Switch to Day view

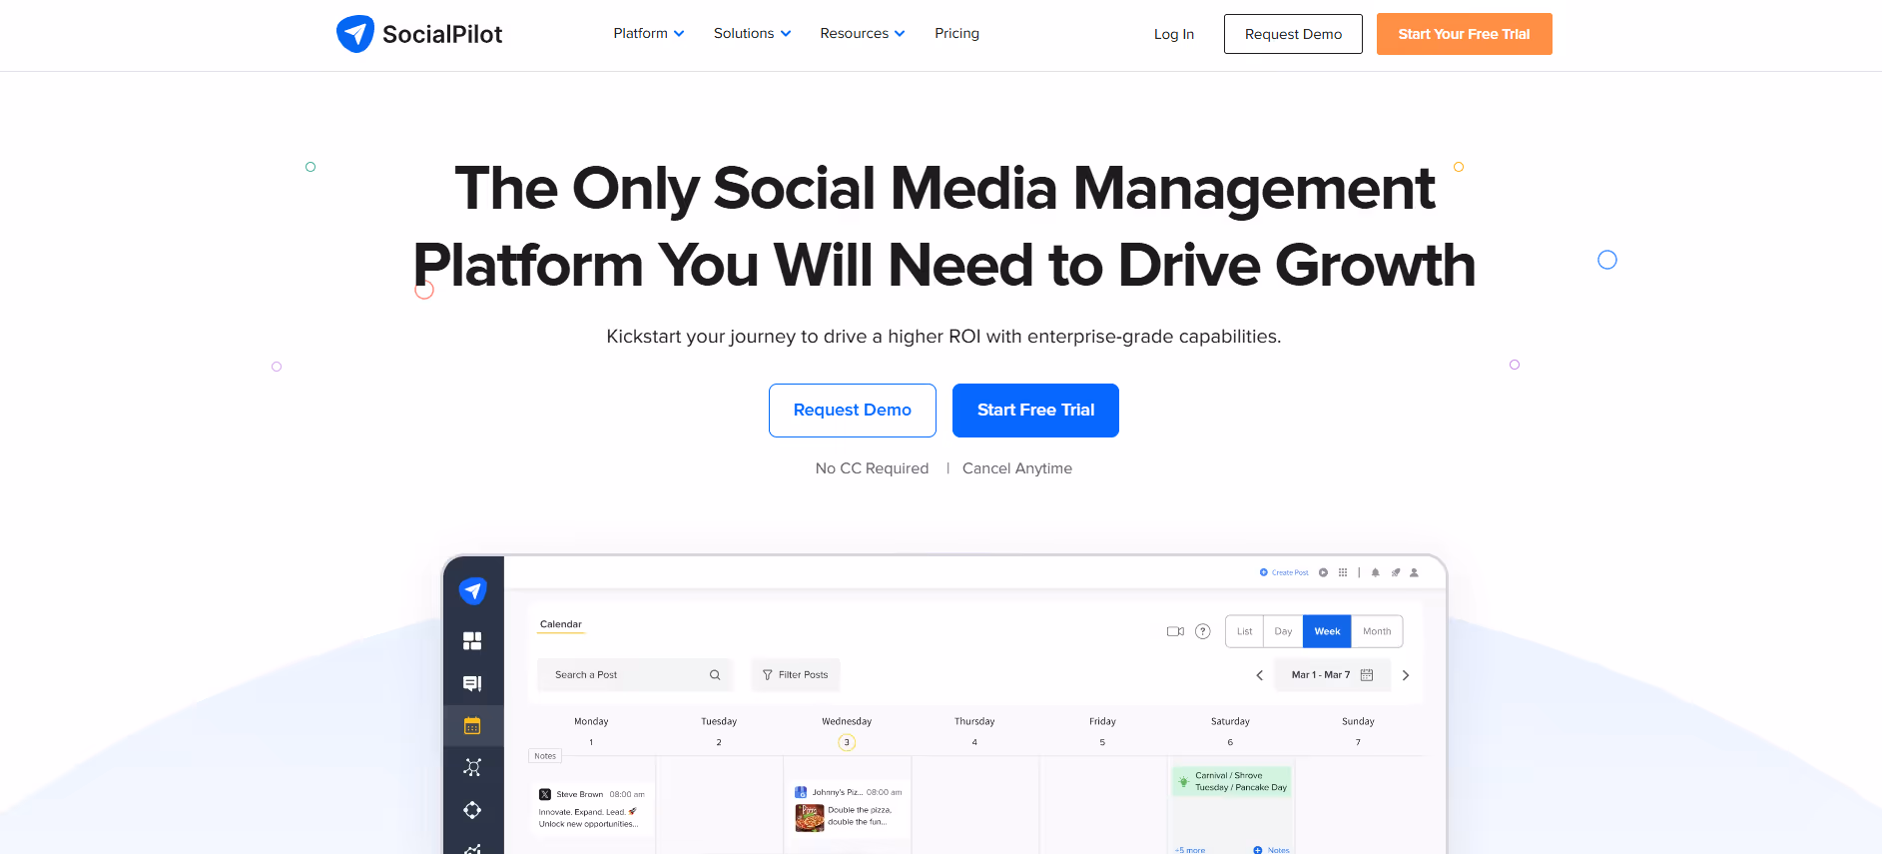(1283, 631)
